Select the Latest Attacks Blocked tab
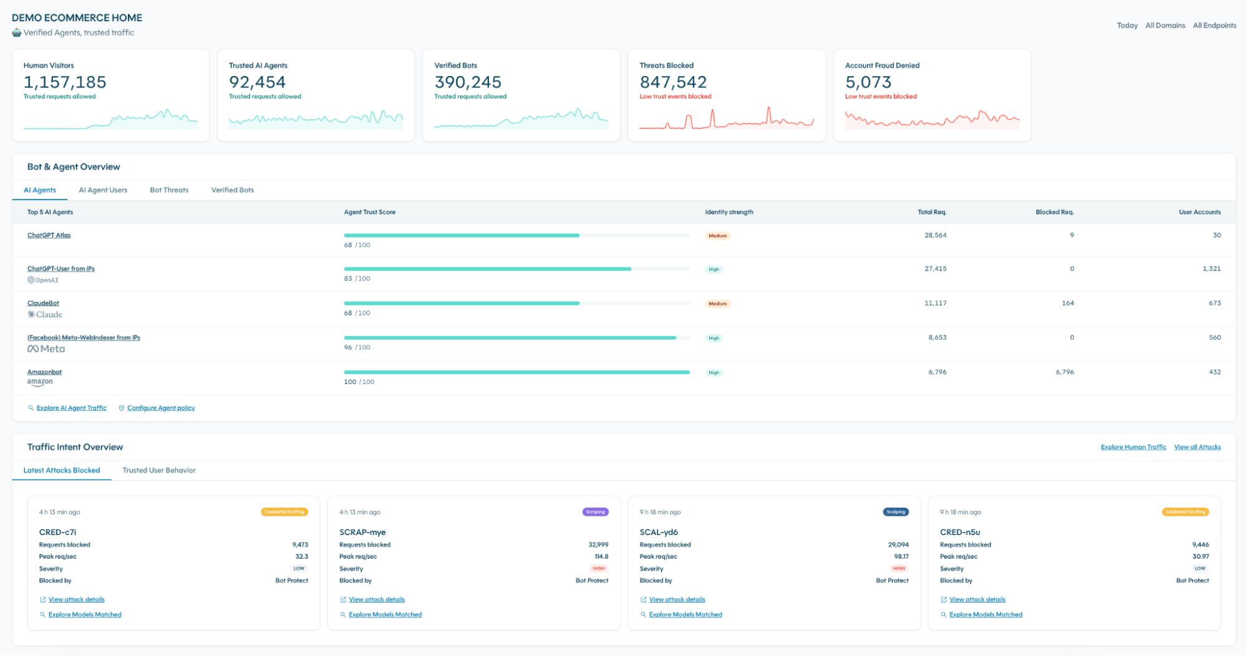This screenshot has height=656, width=1247. coord(62,470)
